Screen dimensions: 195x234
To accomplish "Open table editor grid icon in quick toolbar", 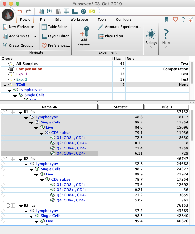I will tap(67, 11).
